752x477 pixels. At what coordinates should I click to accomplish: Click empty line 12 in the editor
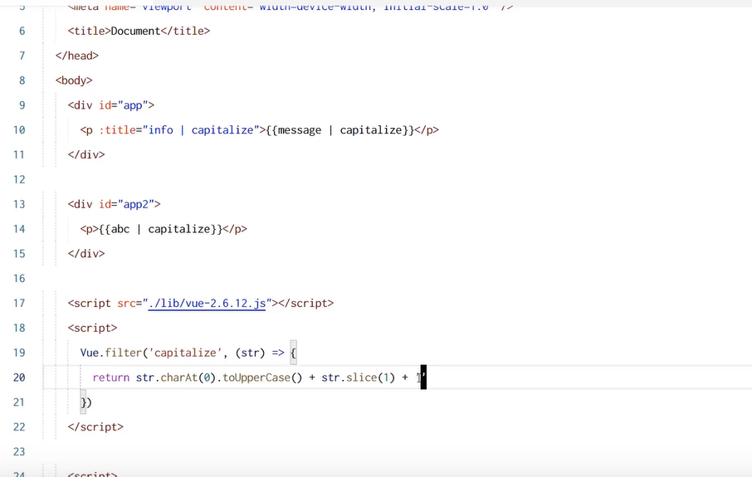click(x=397, y=179)
